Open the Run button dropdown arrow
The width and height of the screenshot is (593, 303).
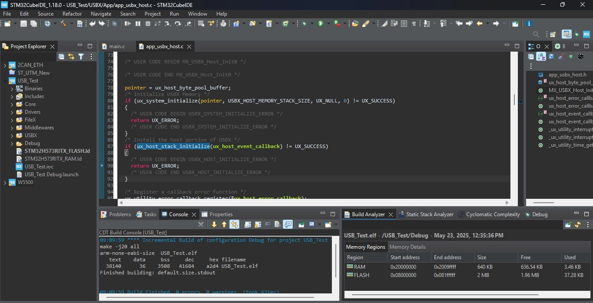click(x=328, y=23)
